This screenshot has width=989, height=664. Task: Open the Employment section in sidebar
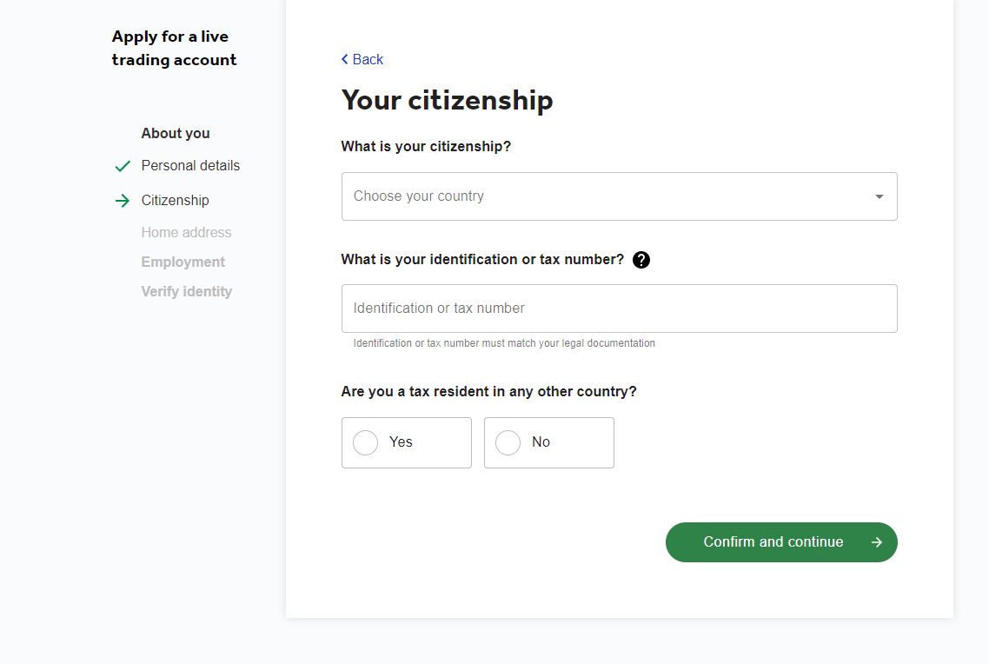click(x=183, y=262)
